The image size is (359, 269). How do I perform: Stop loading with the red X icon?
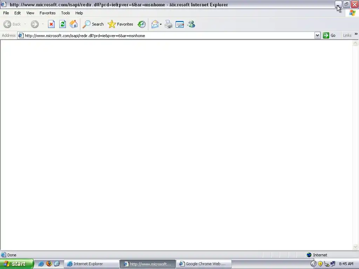(51, 24)
